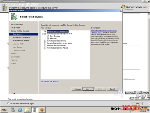This screenshot has width=150, height=113.
Task: Open the paw icon app in taskbar
Action: click(42, 110)
